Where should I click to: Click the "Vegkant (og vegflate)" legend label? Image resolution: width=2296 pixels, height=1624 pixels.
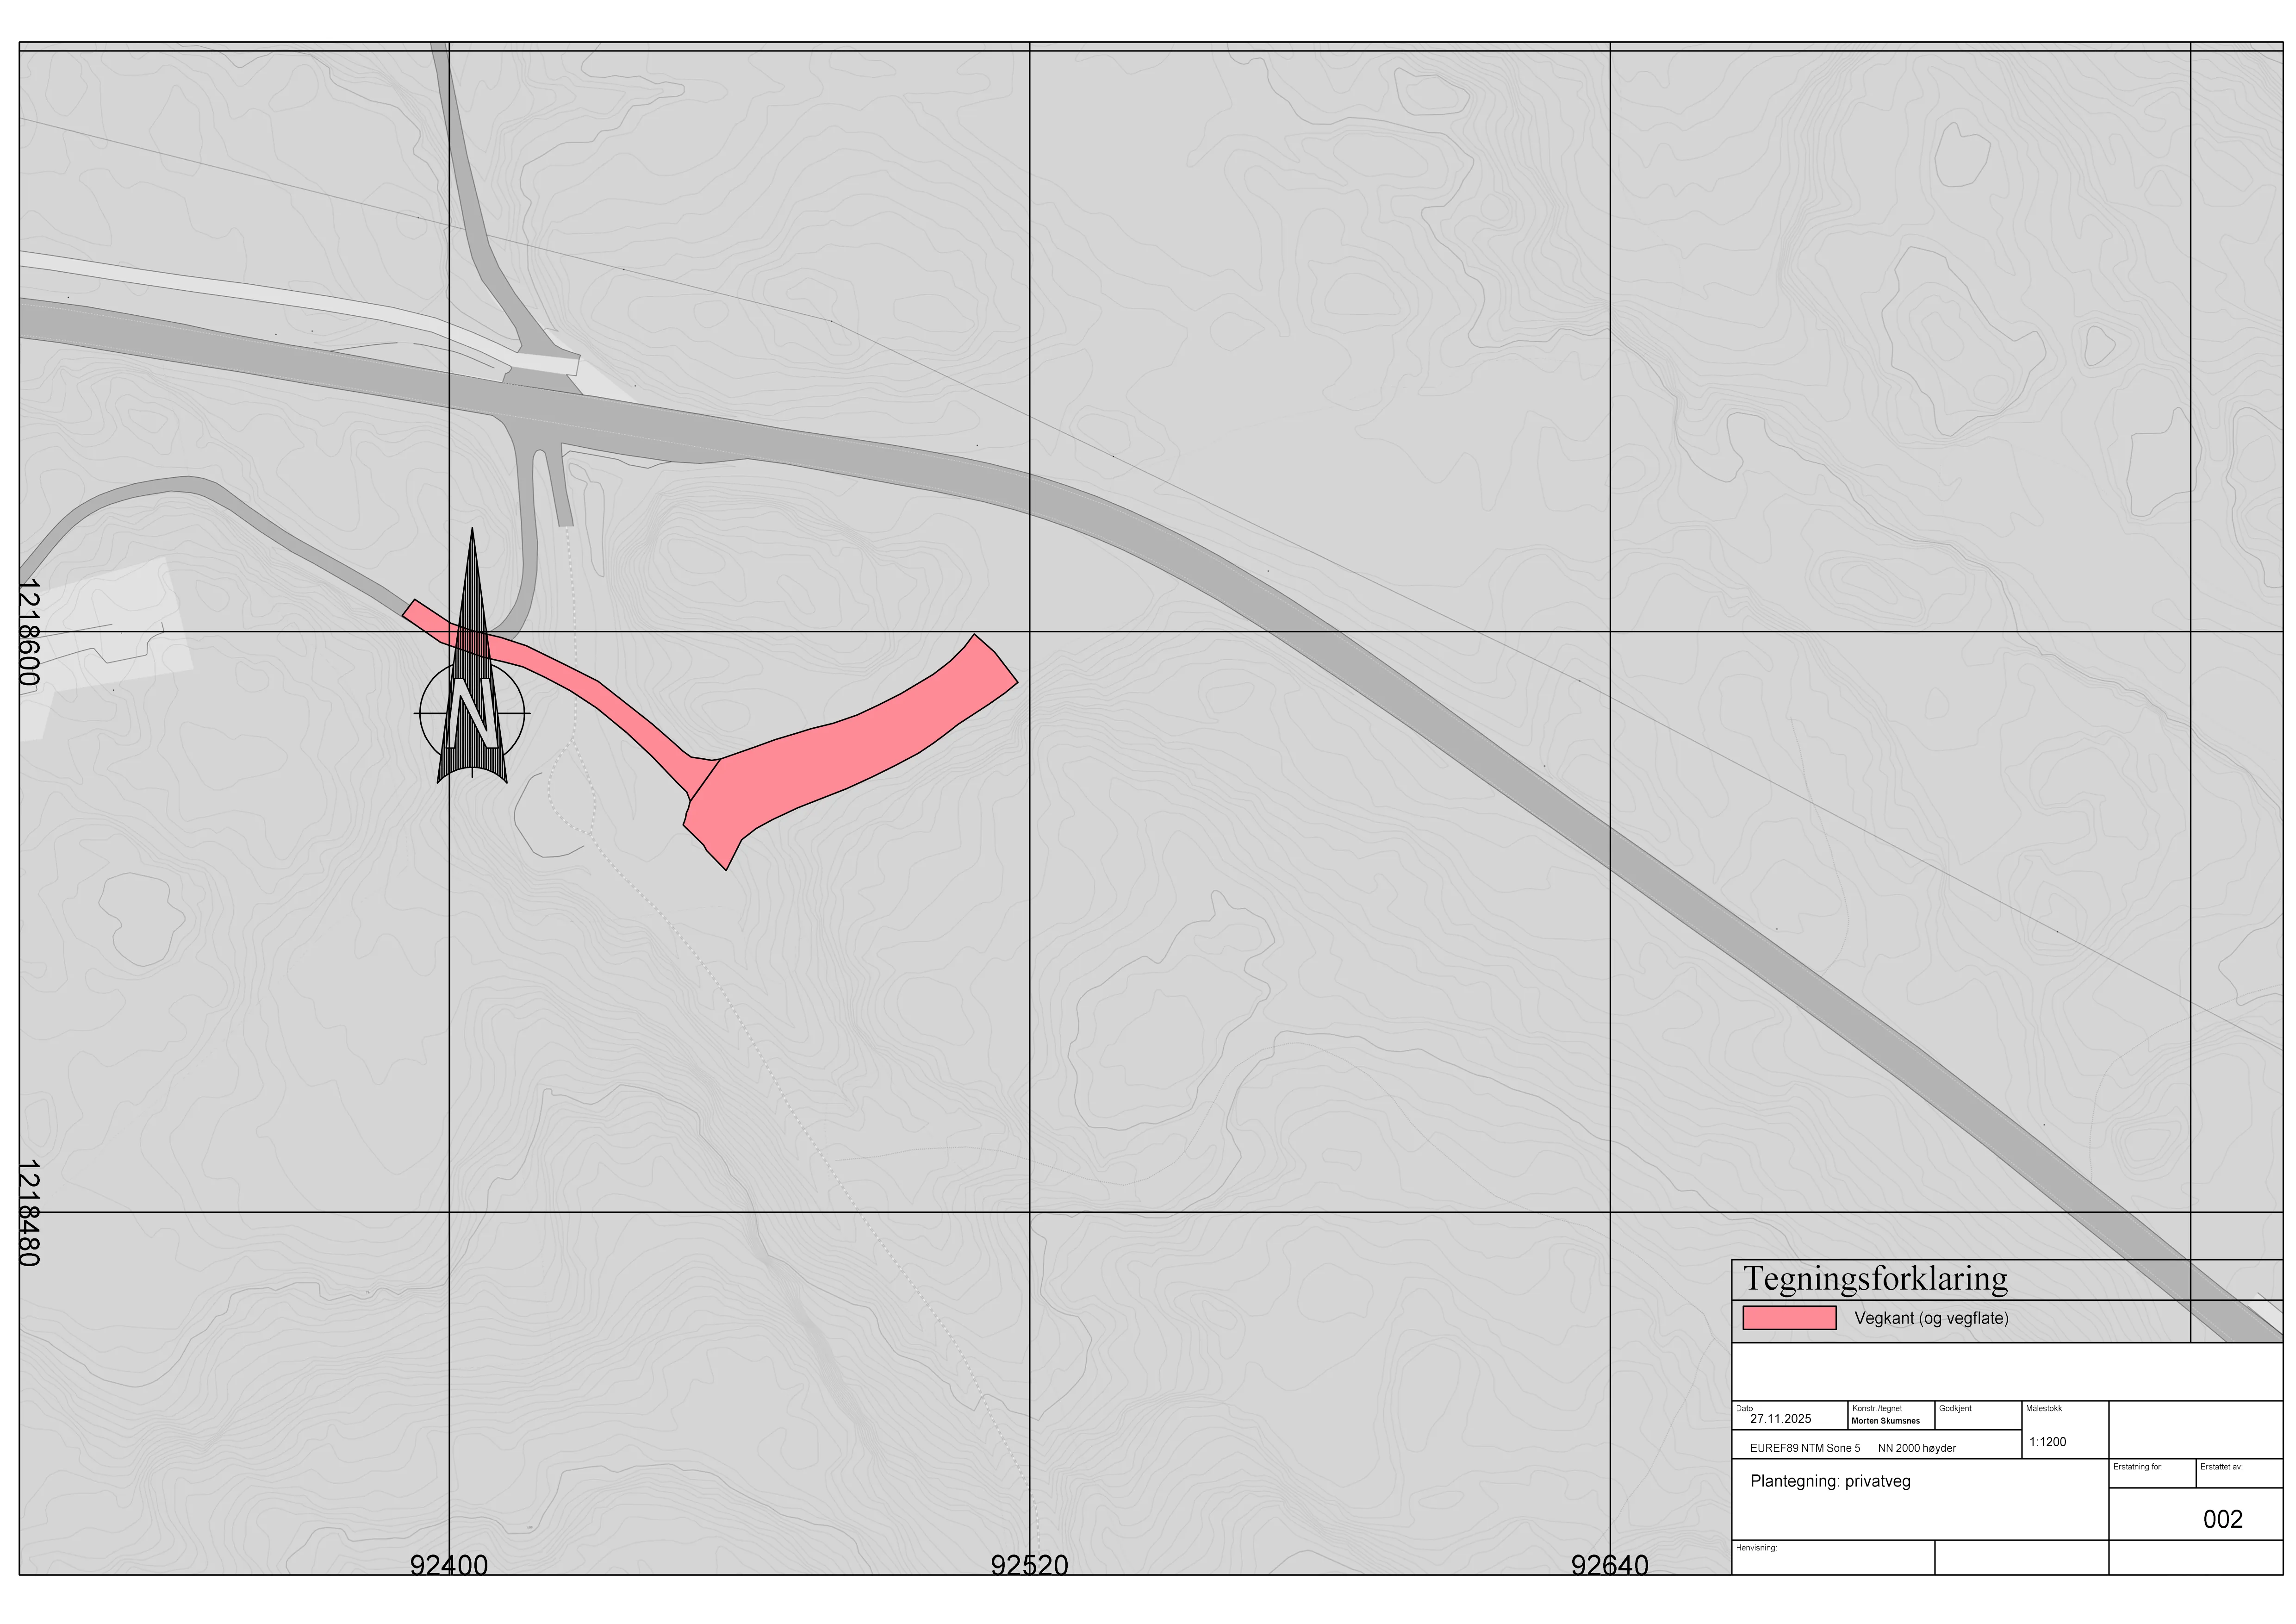1931,1318
